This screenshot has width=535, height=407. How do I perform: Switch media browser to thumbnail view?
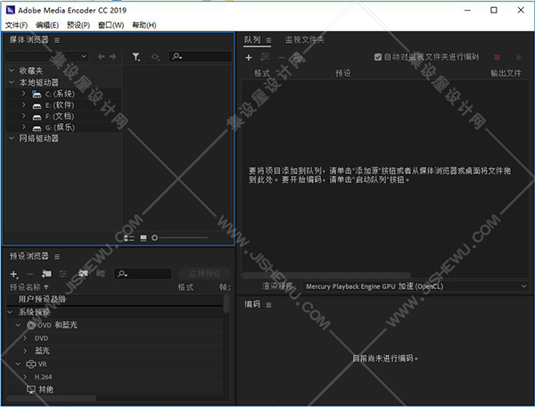[144, 237]
